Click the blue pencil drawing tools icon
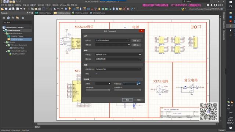This screenshot has width=235, height=132. pyautogui.click(x=132, y=9)
